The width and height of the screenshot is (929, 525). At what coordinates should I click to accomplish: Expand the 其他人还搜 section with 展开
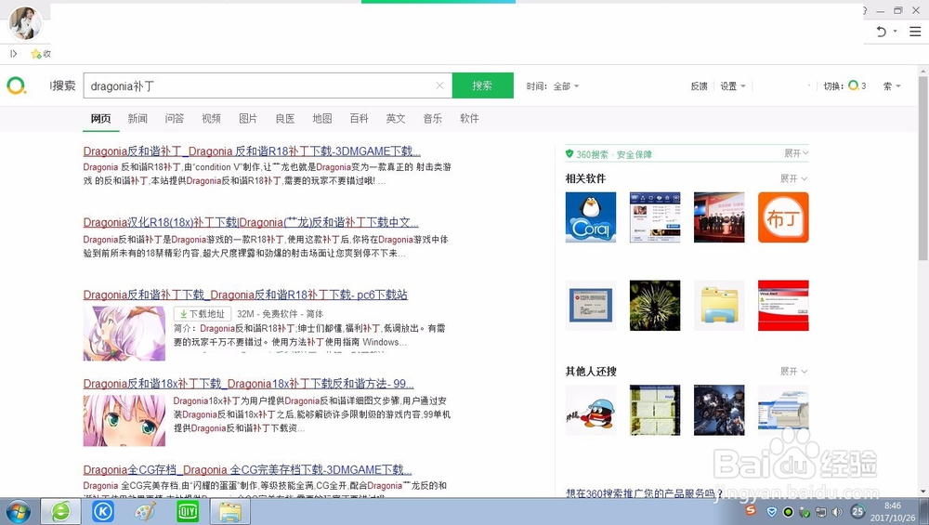pyautogui.click(x=794, y=372)
